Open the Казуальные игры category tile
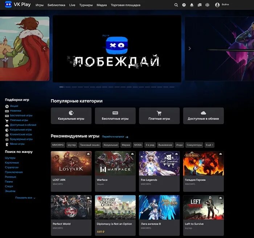This screenshot has height=238, width=254. pos(71,116)
